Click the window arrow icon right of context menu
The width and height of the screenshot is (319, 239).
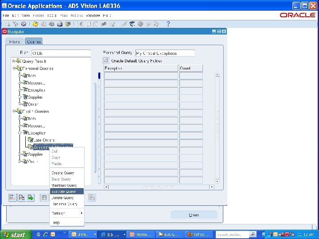pyautogui.click(x=92, y=197)
